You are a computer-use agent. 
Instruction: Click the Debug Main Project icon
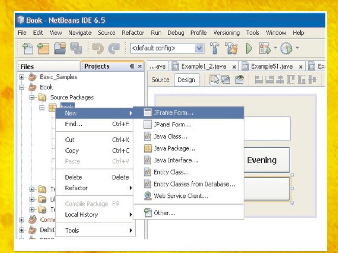click(x=265, y=48)
